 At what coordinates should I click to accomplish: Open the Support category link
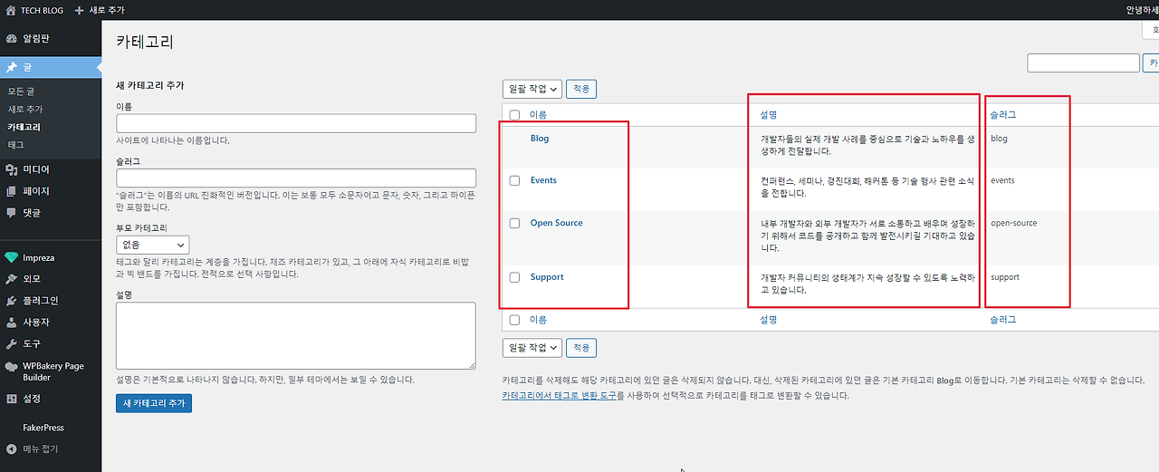tap(547, 277)
